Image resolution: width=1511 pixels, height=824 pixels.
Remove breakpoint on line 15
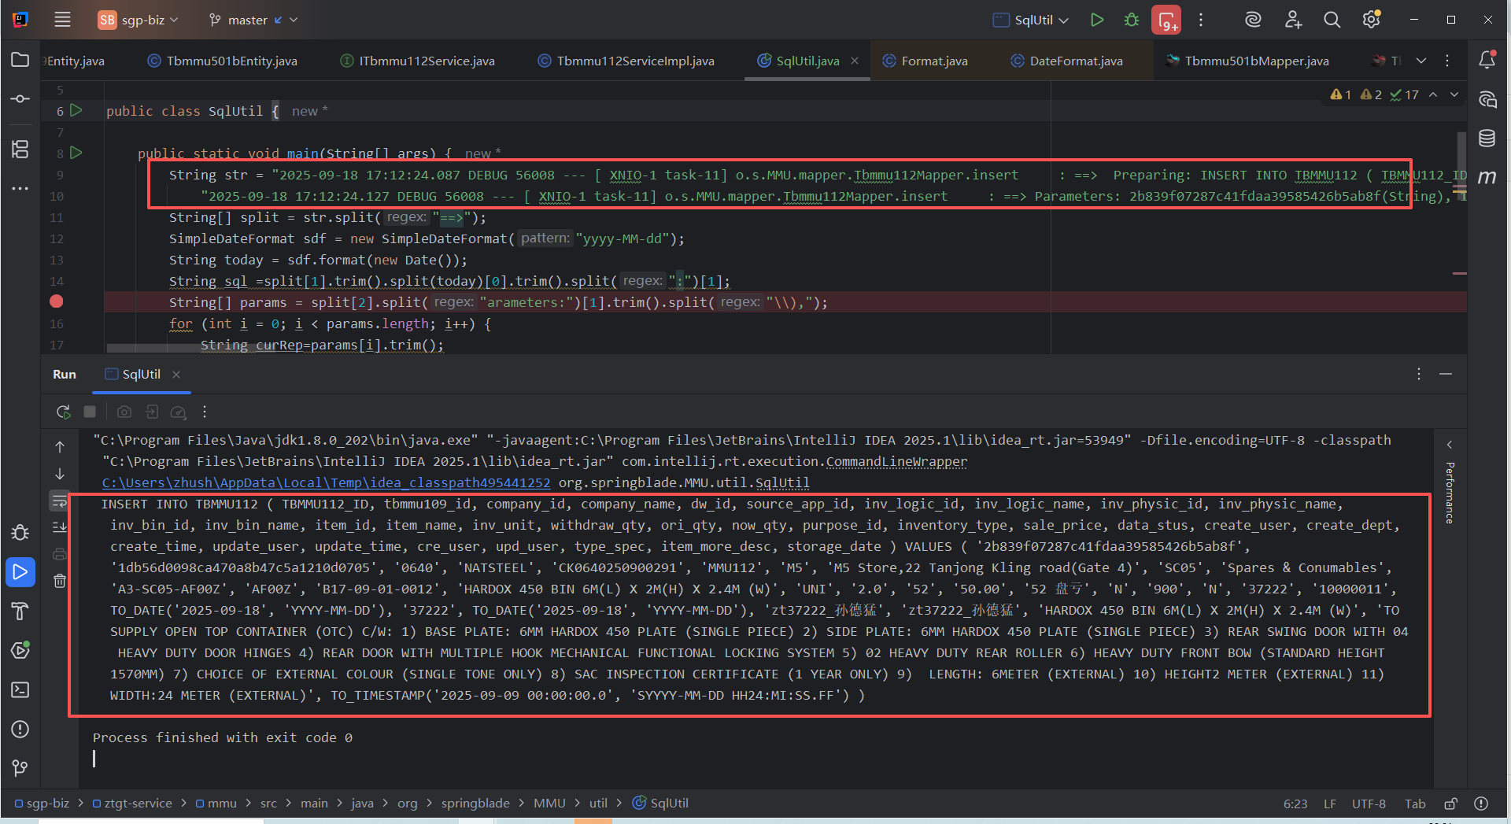tap(57, 301)
